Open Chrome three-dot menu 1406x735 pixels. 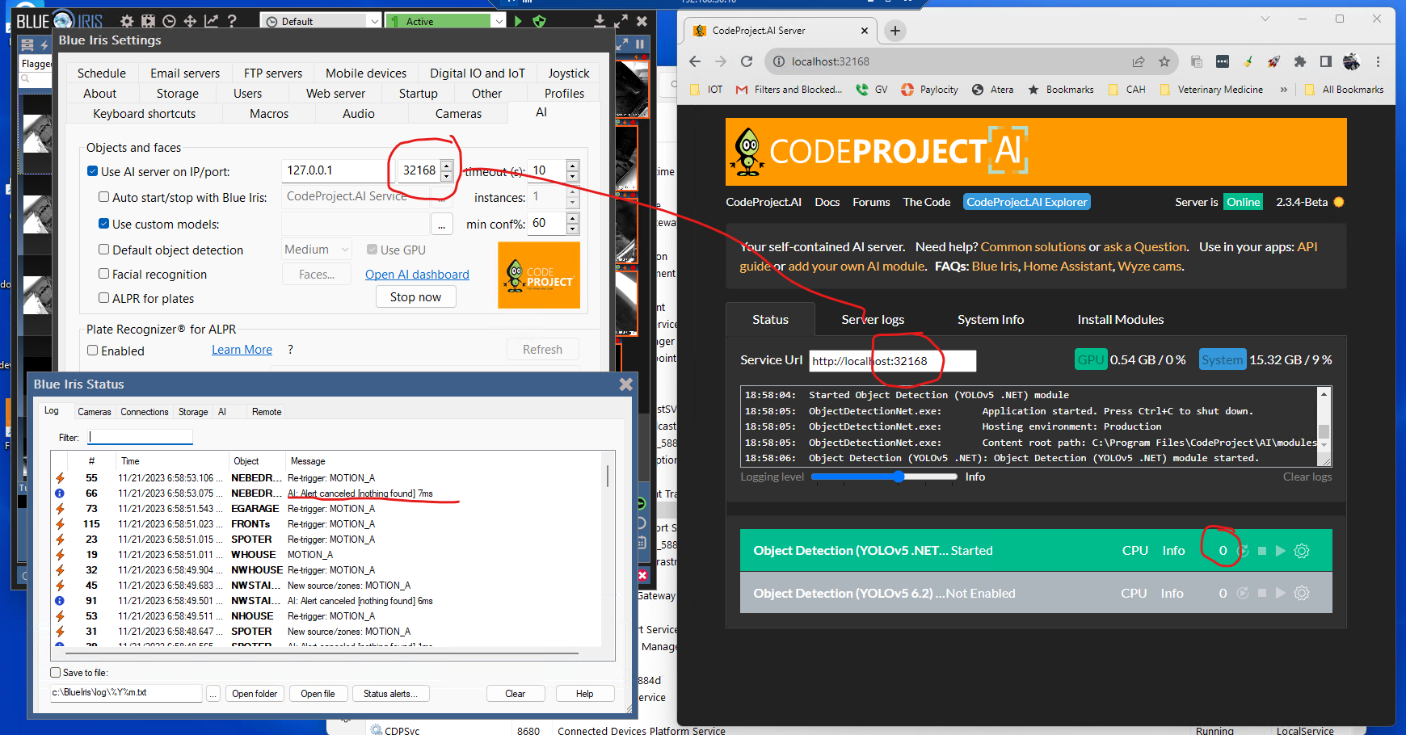pyautogui.click(x=1379, y=61)
